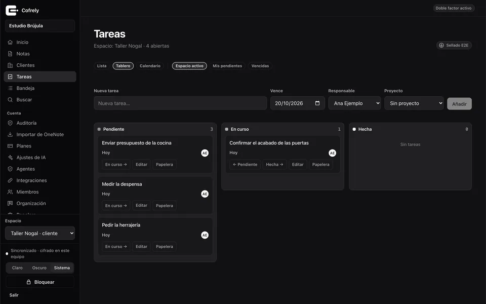Click the Sellado E2E lock icon
486x304 pixels.
pyautogui.click(x=441, y=45)
